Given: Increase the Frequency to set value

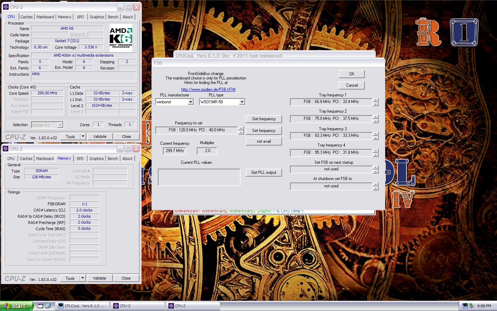Looking at the screenshot, I should 241,128.
